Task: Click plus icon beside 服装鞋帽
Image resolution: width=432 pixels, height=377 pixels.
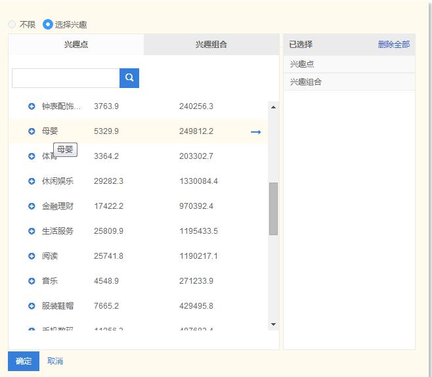Action: coord(32,306)
